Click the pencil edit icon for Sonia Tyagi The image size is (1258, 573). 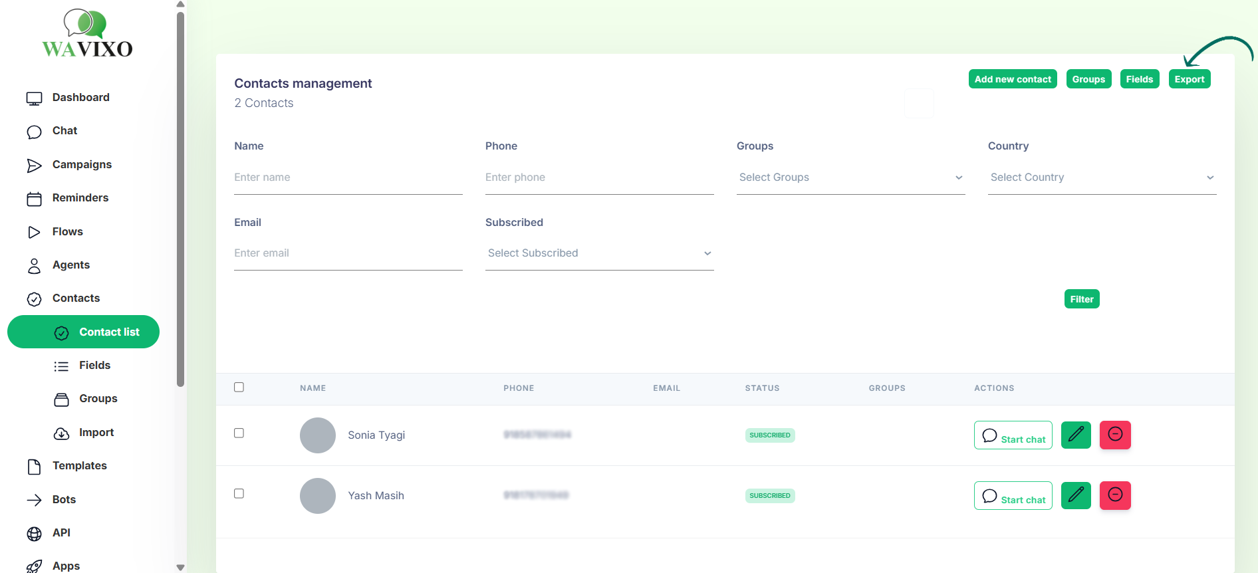pyautogui.click(x=1075, y=435)
